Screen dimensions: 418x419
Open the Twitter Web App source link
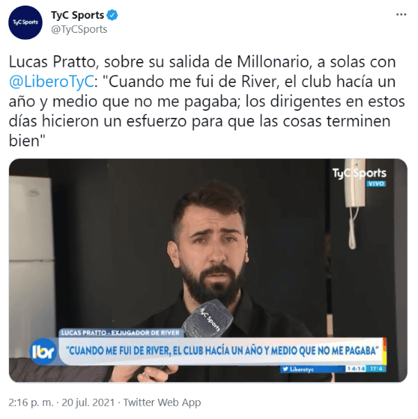[x=162, y=402]
